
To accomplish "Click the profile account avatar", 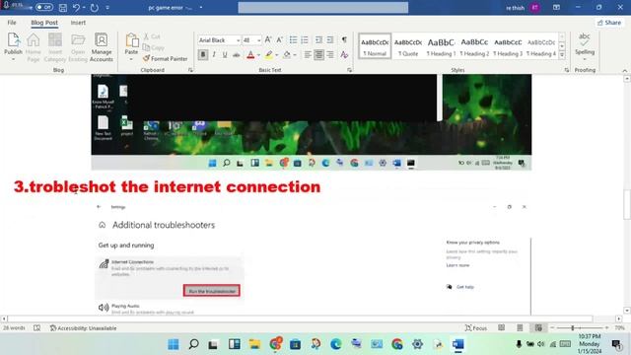I will pos(534,7).
